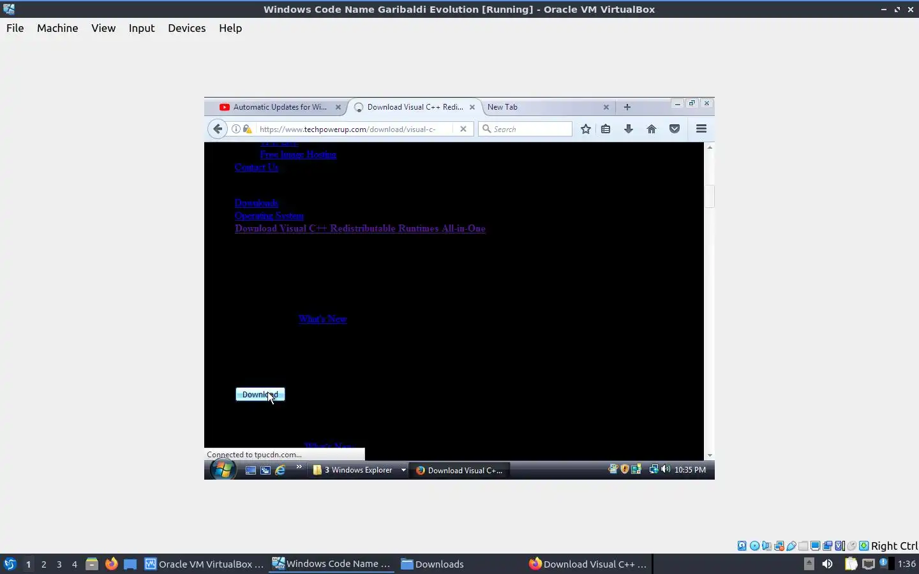
Task: Click VirtualBox display indicator icon
Action: 815,546
